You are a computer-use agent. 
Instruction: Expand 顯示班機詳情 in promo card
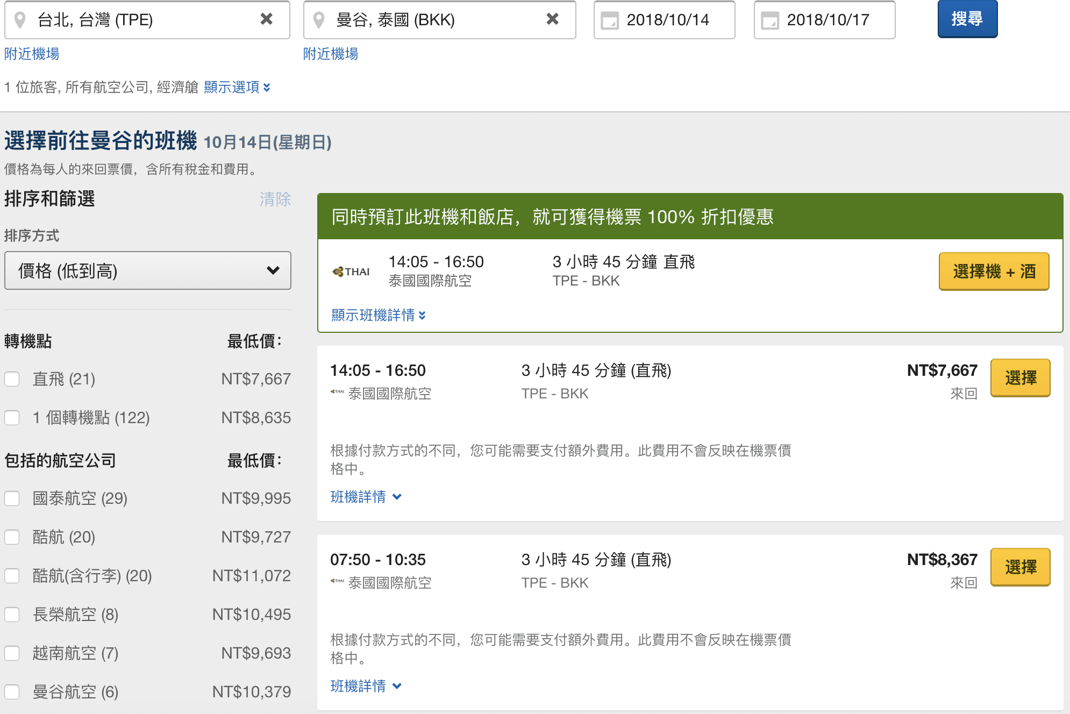[x=379, y=315]
